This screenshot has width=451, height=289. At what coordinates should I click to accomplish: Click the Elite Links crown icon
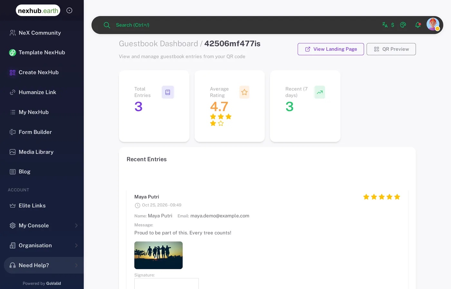[13, 206]
